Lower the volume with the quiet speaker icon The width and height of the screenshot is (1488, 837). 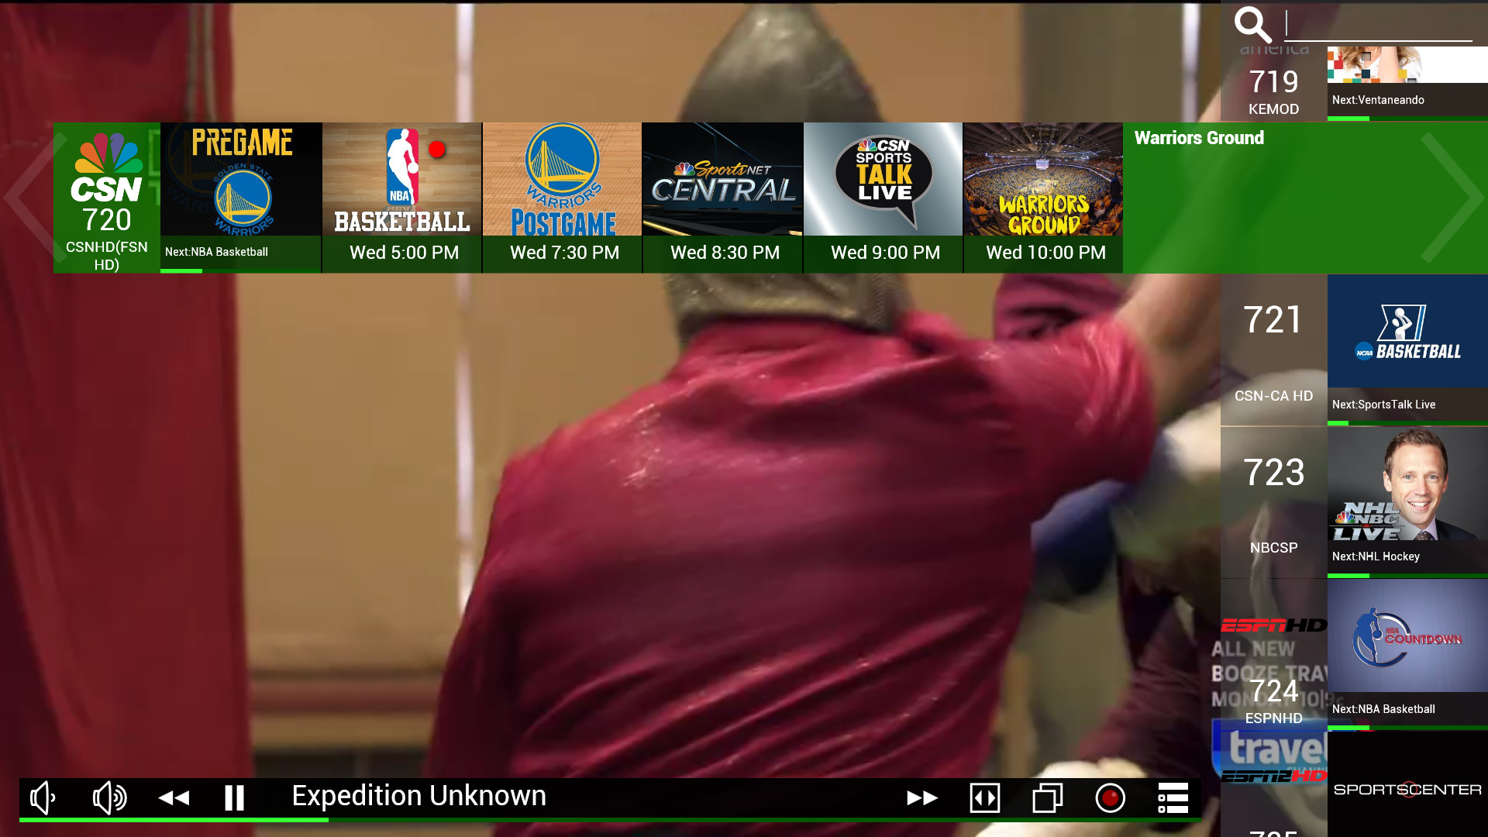point(43,797)
